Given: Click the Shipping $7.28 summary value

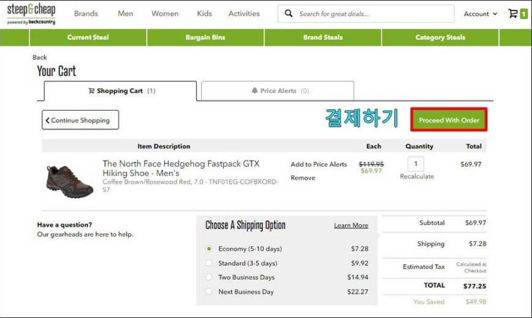Looking at the screenshot, I should point(478,243).
